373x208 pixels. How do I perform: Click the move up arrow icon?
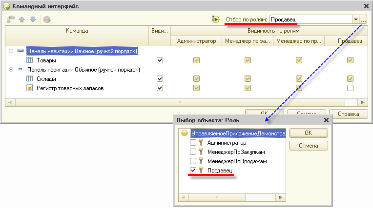(x=22, y=19)
